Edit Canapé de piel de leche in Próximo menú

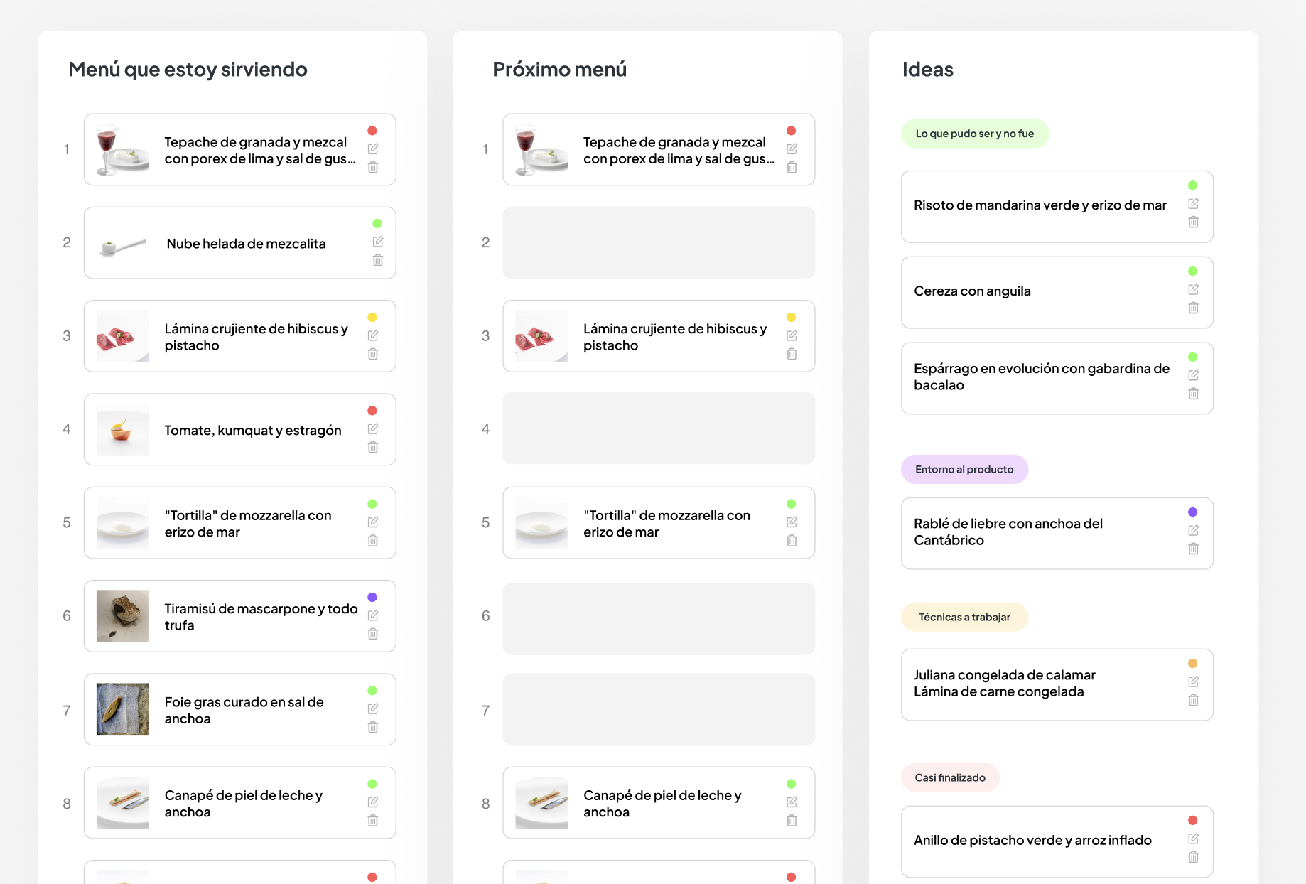[792, 802]
